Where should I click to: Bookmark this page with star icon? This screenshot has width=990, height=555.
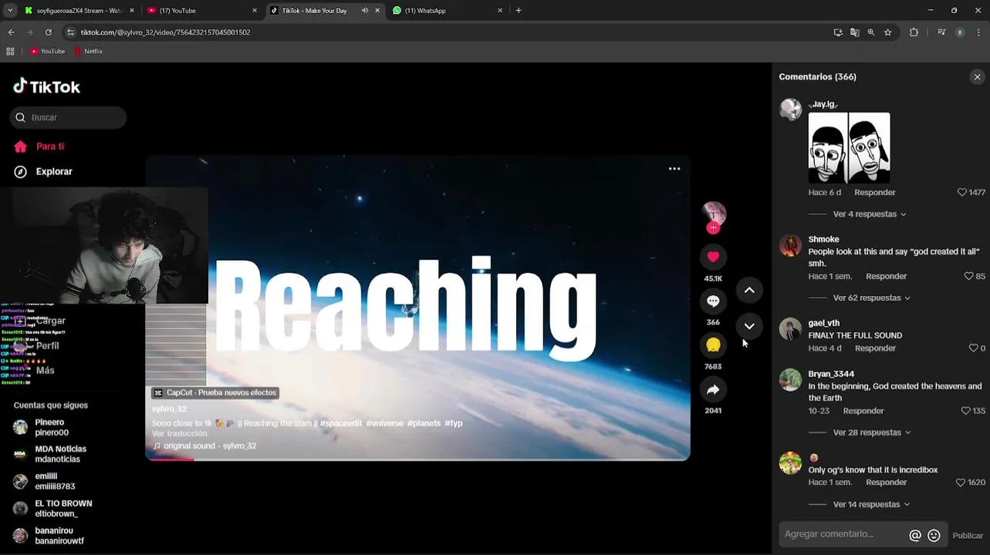pos(888,32)
